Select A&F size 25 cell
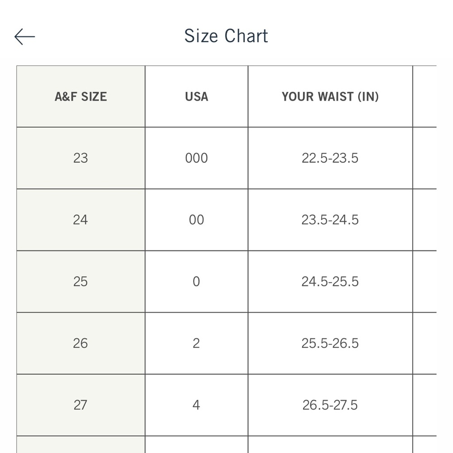 [81, 282]
